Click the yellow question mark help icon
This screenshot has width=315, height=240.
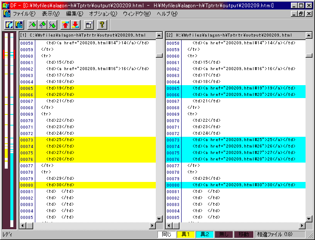(x=102, y=25)
